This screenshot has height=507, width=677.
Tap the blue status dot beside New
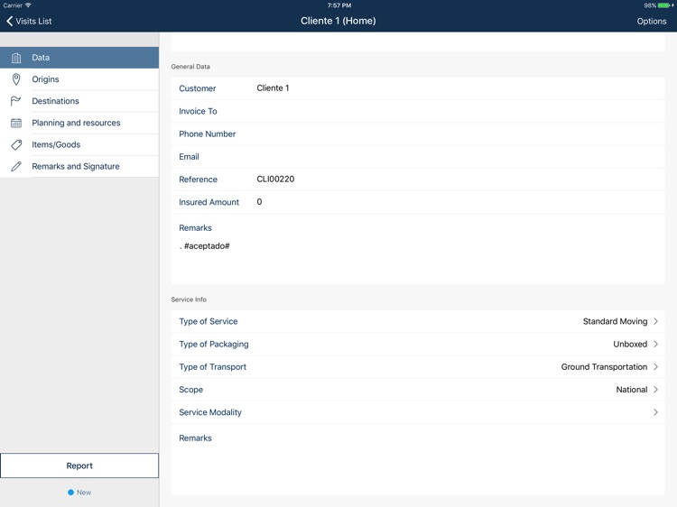70,493
